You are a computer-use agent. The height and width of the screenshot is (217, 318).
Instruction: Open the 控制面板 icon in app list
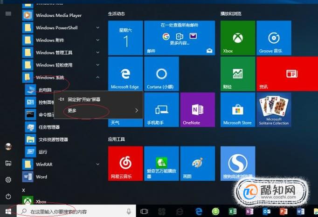point(30,102)
